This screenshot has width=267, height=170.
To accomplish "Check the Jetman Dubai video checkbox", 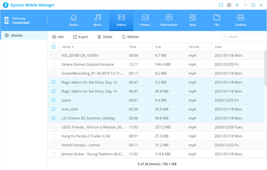I will pos(53,154).
